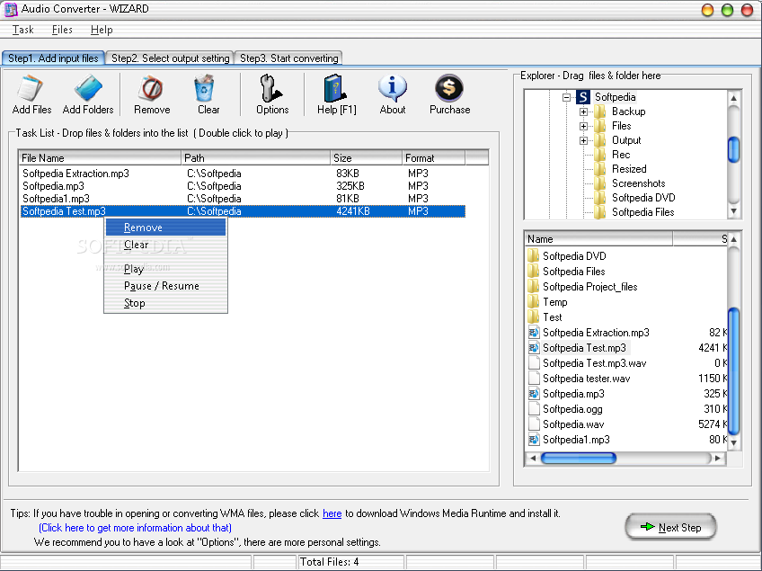
Task: Click the Purchase dollar icon
Action: point(449,94)
